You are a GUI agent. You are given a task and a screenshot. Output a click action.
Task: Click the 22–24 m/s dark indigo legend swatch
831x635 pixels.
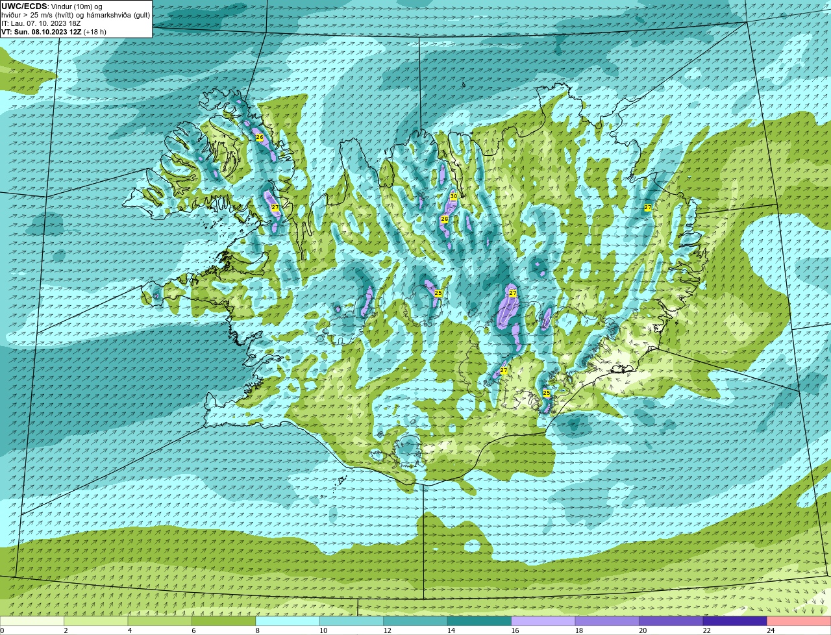[x=736, y=621]
